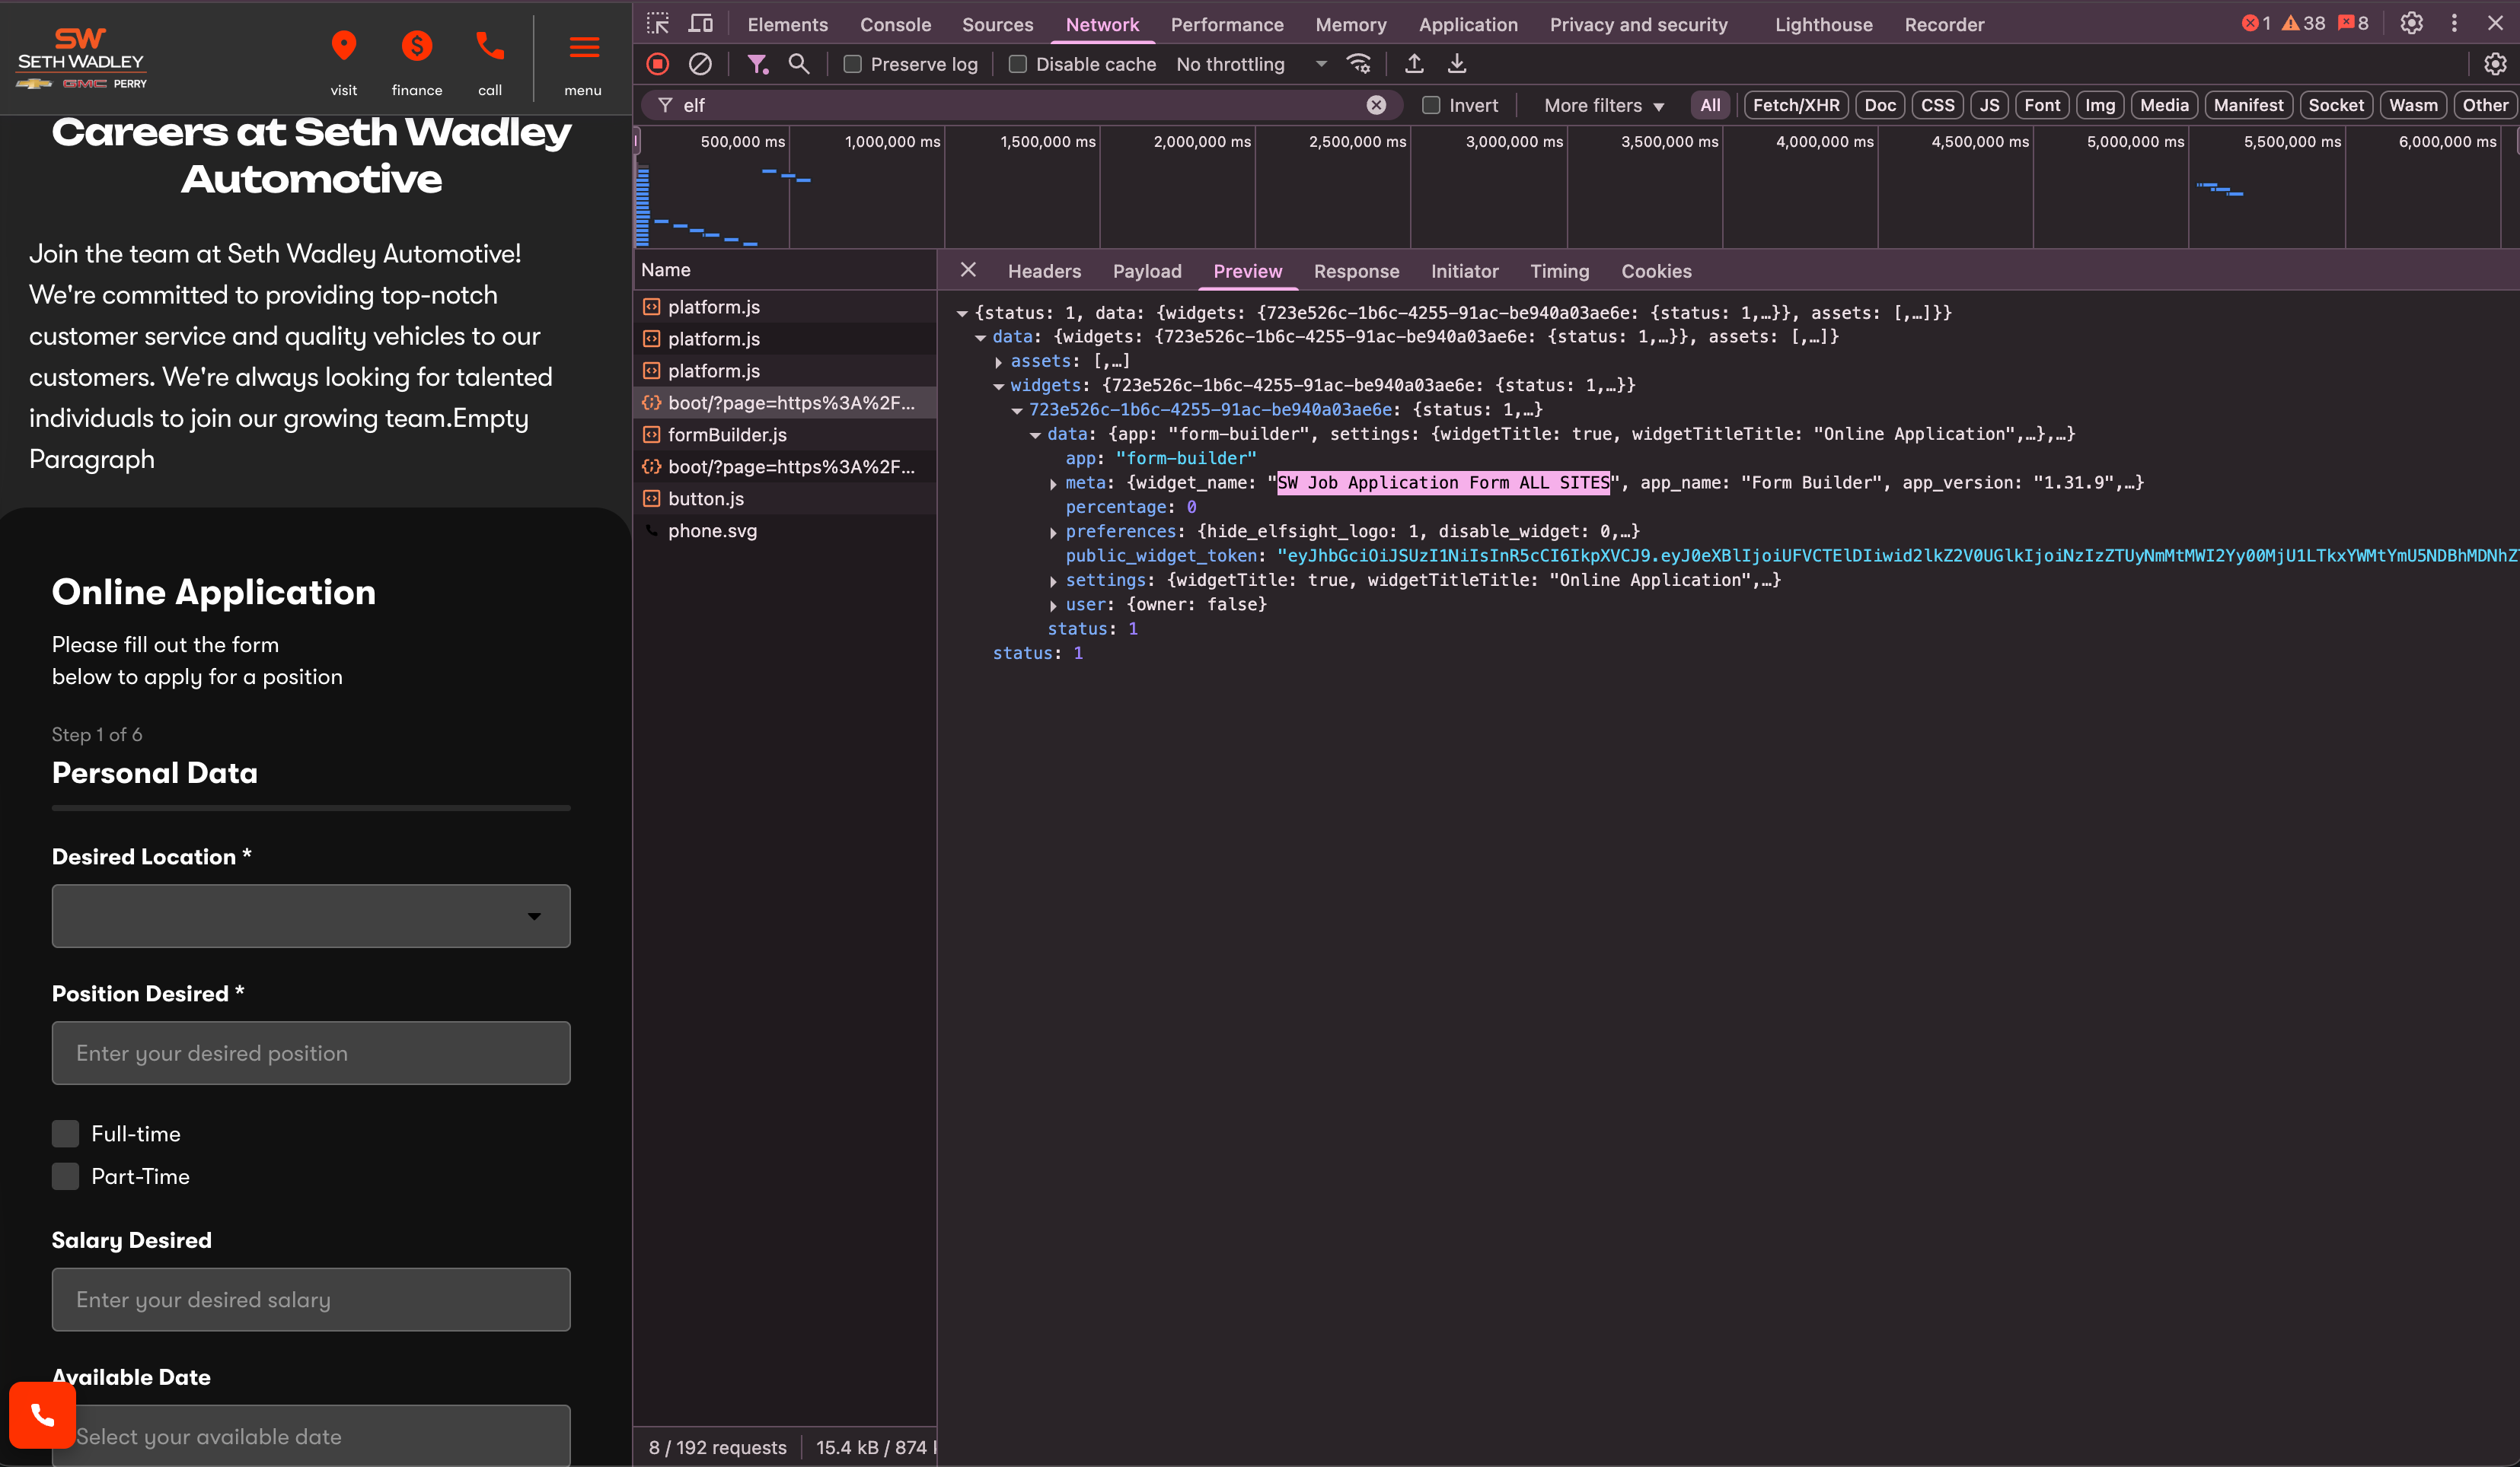Clear the network log
2520x1467 pixels.
tap(700, 64)
